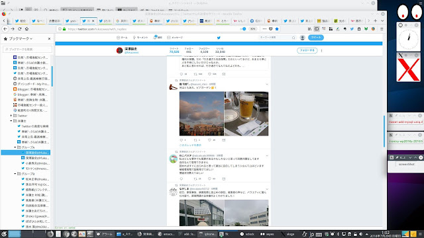424x238 pixels.
Task: Click the Follow (フォローする) button
Action: pos(307,50)
